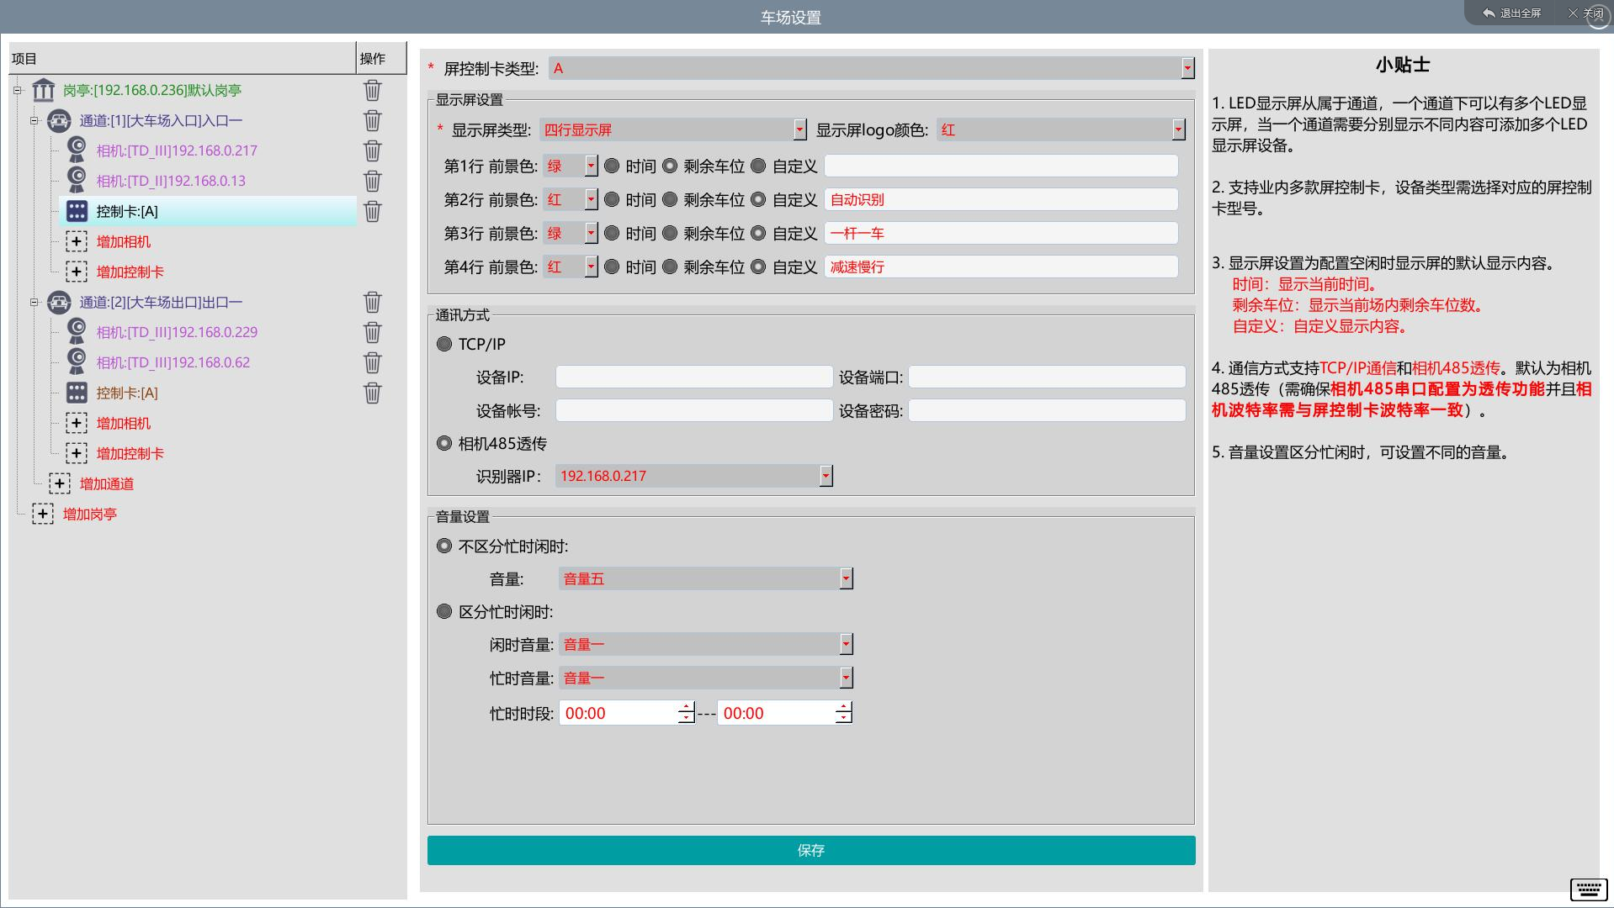Open 第4行 前景色 color dropdown

pyautogui.click(x=571, y=267)
